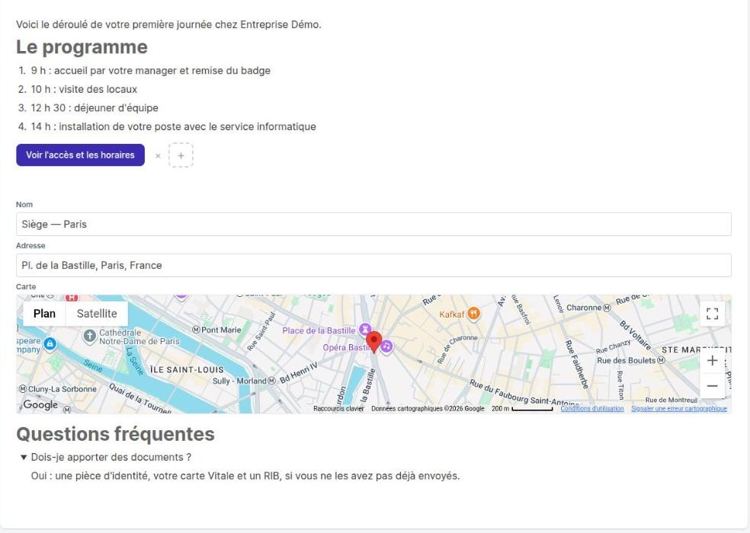Edit the Adresse field with Pl. de la Bastille
750x533 pixels.
(373, 265)
